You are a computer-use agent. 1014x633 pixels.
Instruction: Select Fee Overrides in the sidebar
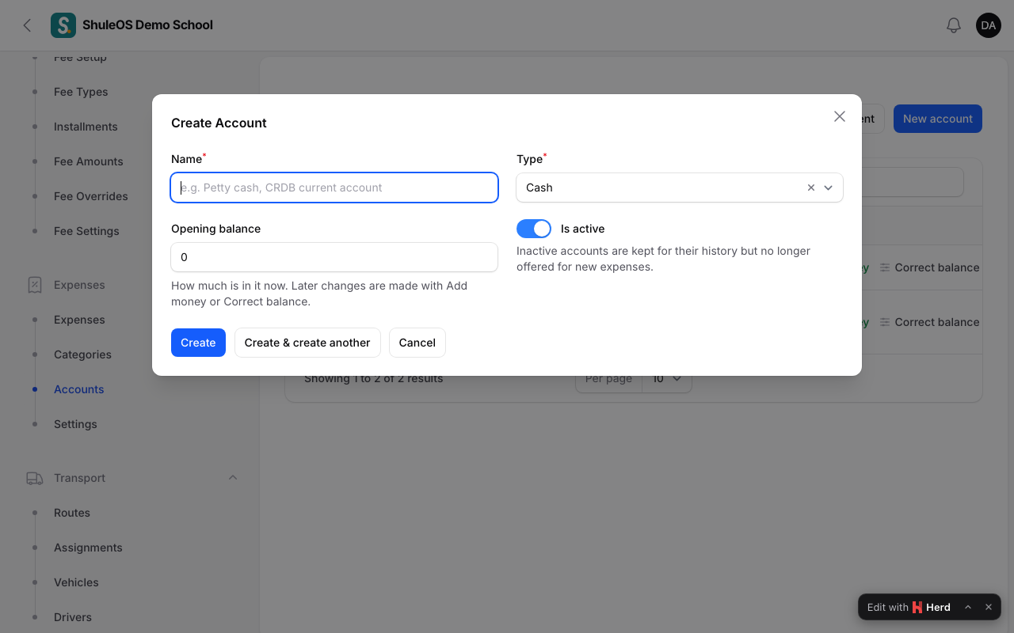[x=91, y=196]
